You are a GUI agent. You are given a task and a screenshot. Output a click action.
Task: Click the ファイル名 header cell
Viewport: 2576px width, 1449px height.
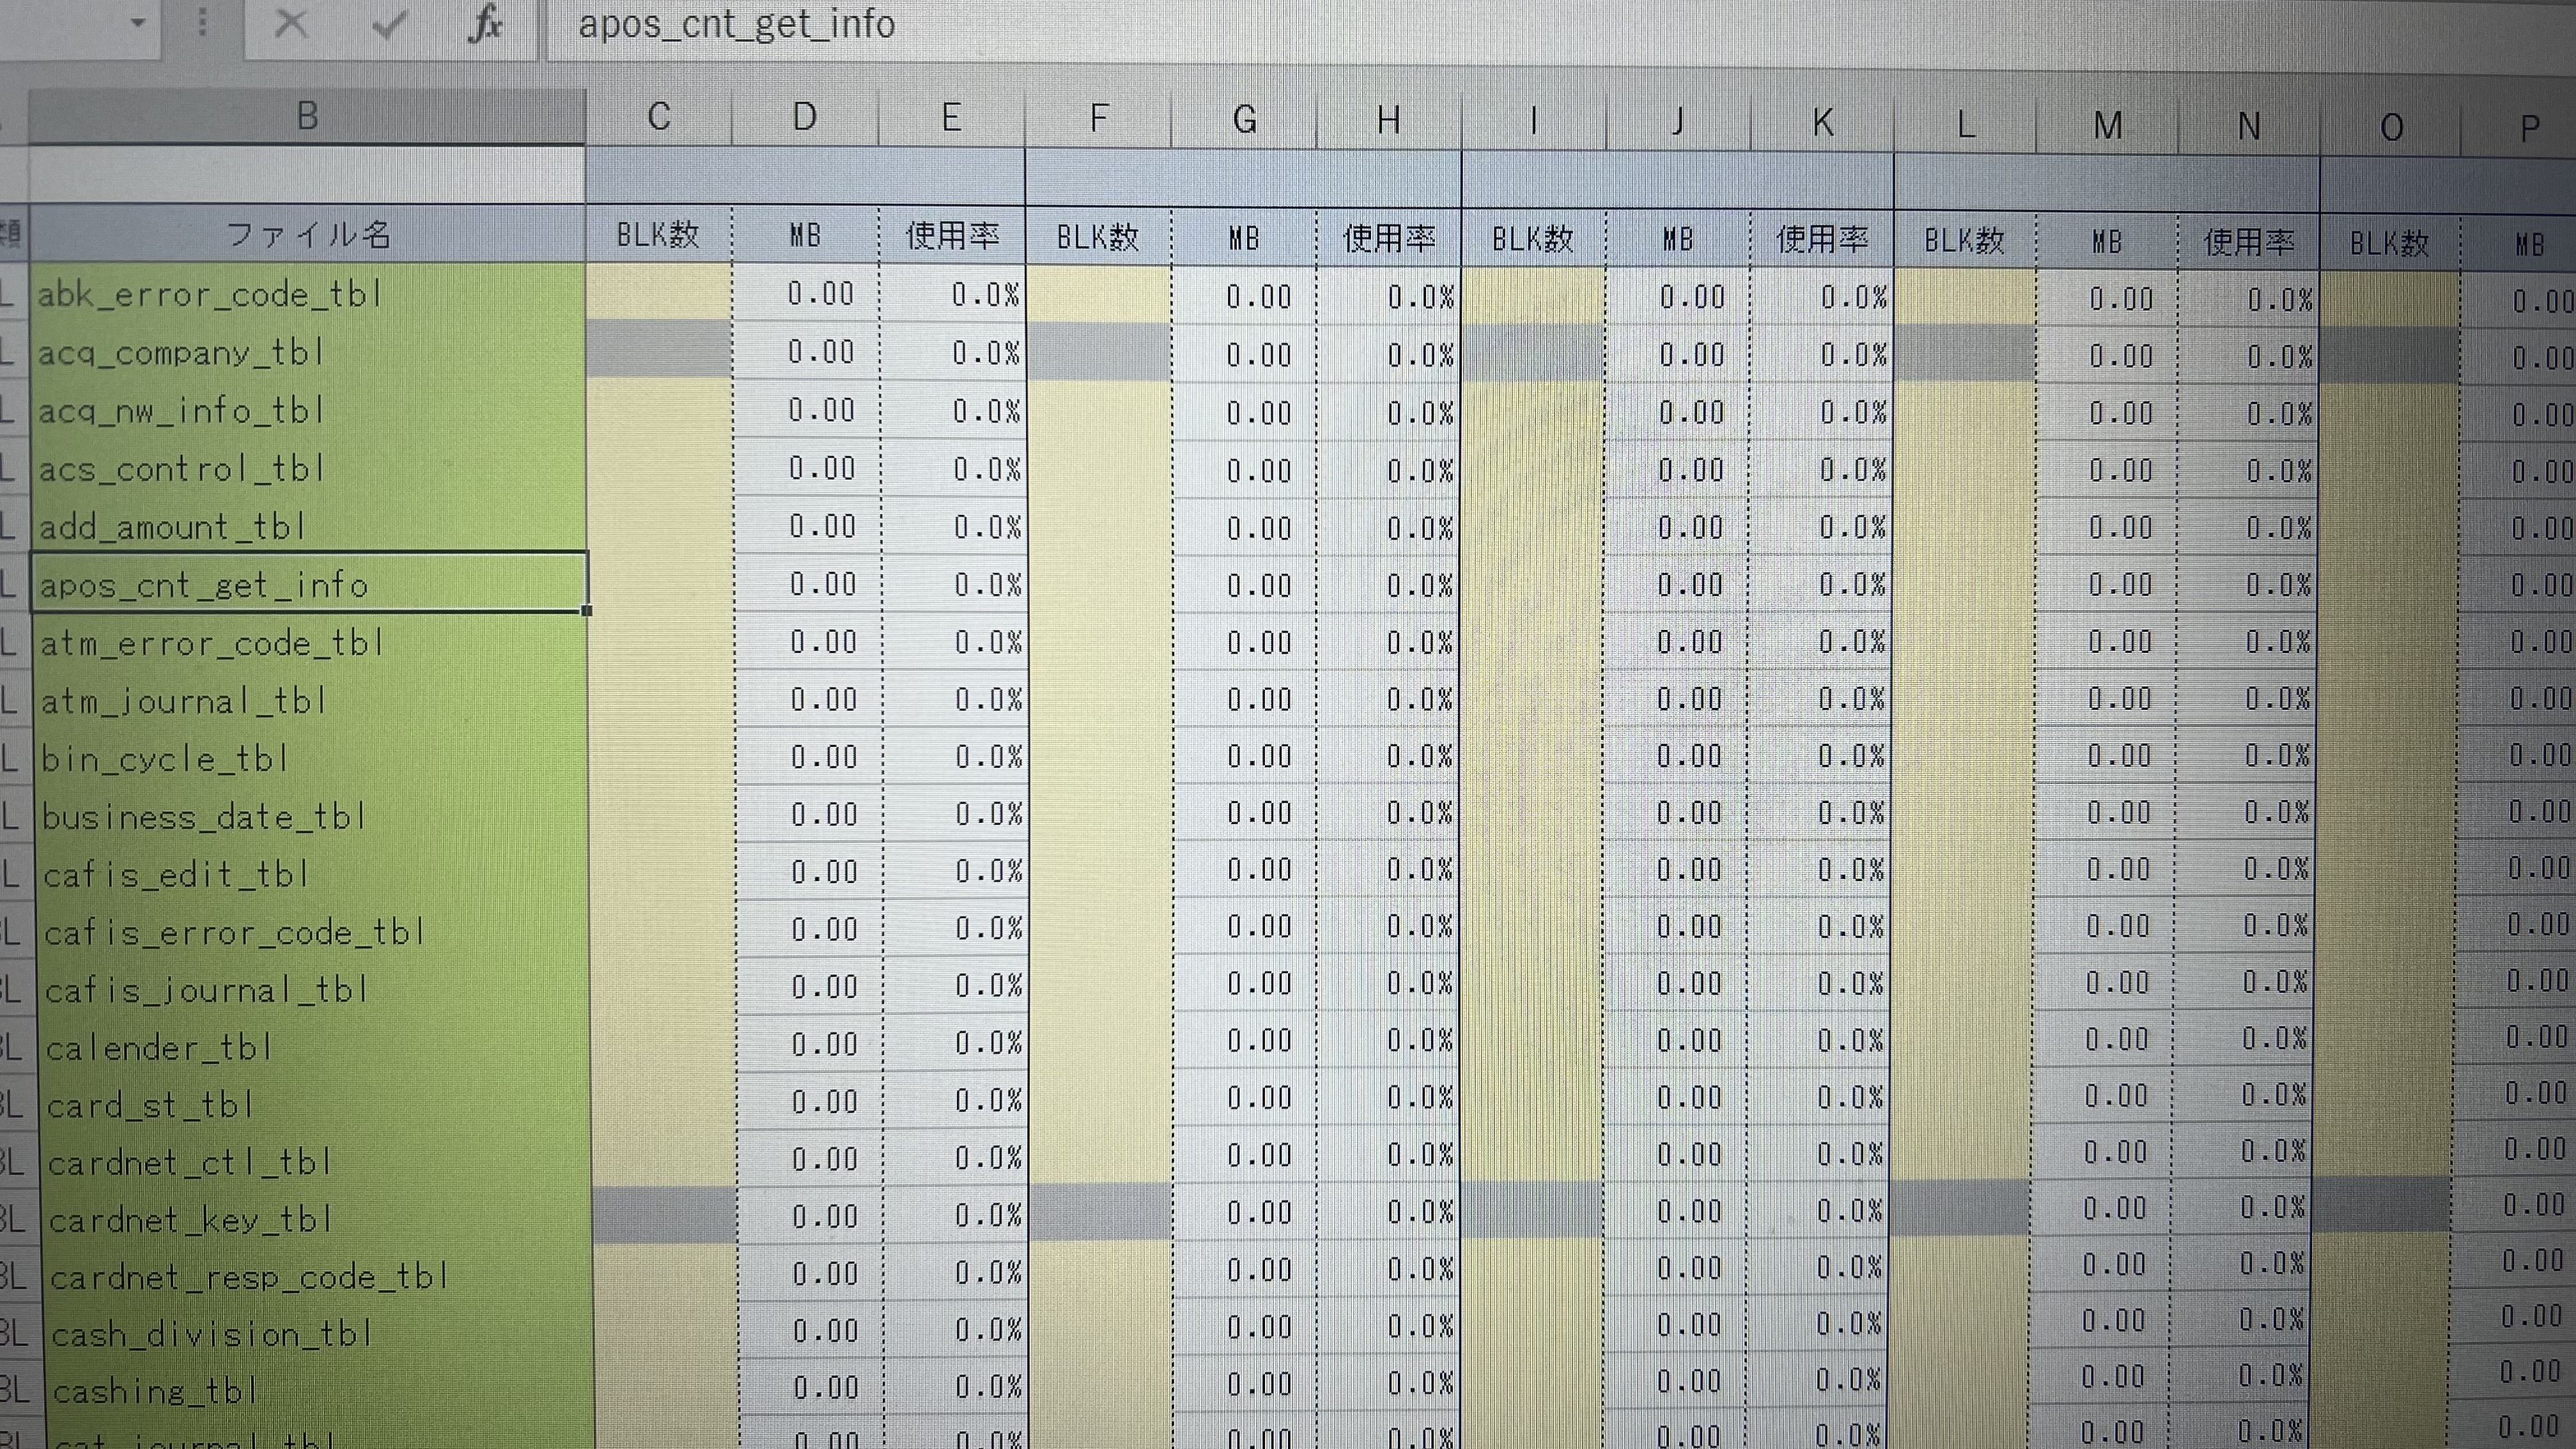click(308, 235)
